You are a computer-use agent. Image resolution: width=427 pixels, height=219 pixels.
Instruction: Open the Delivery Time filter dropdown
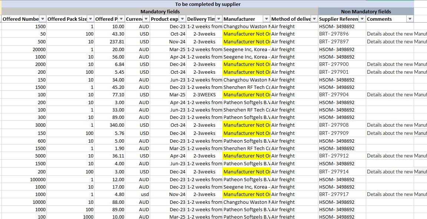click(x=219, y=19)
